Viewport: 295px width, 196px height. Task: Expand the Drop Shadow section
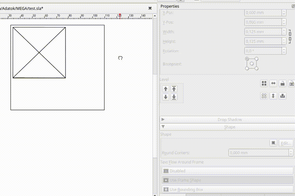[163, 120]
